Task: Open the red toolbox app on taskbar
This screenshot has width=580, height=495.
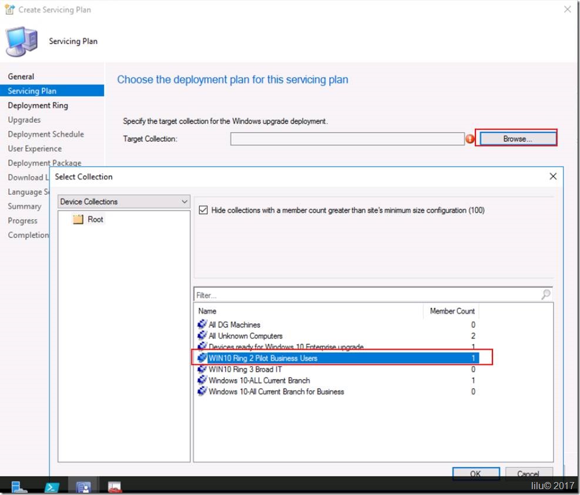Action: (x=115, y=487)
